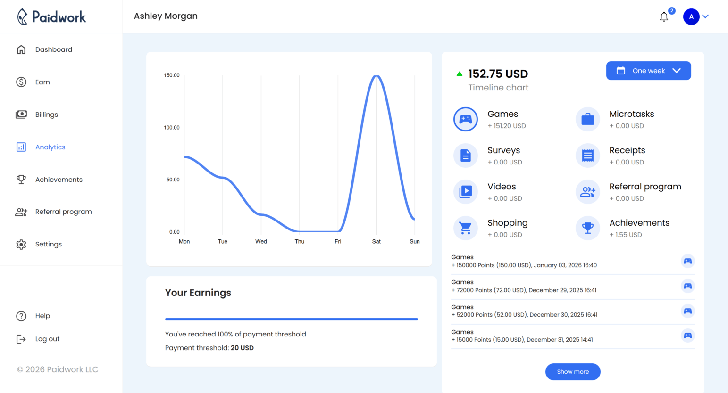Open the Settings gear in sidebar
This screenshot has height=393, width=728.
point(48,244)
